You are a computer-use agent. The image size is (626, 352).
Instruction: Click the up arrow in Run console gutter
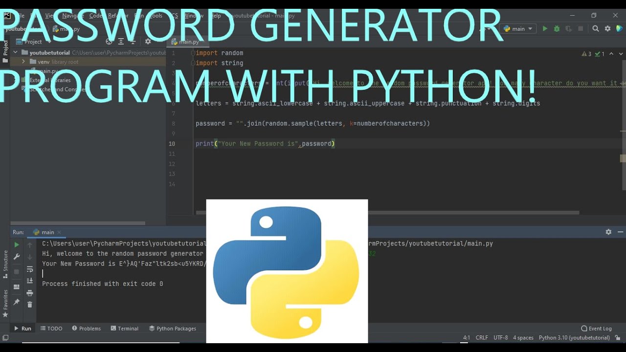[x=30, y=245]
